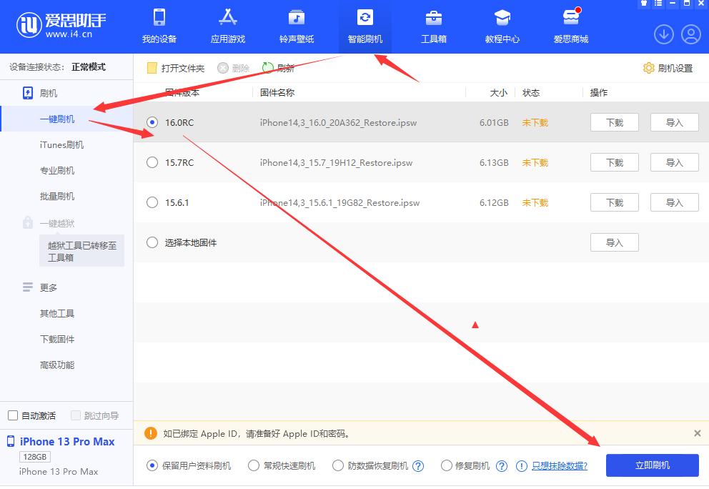Click the 立即刷机 flash now button

tap(652, 465)
